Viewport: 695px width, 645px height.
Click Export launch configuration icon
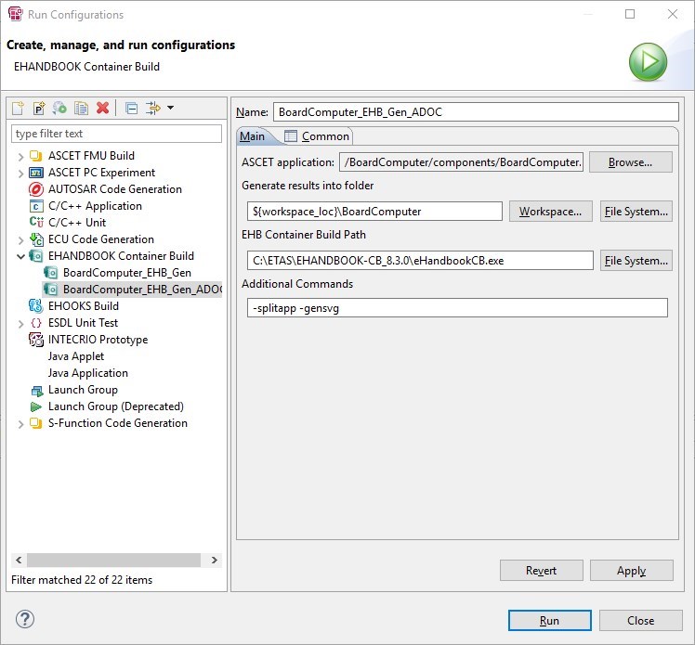59,108
